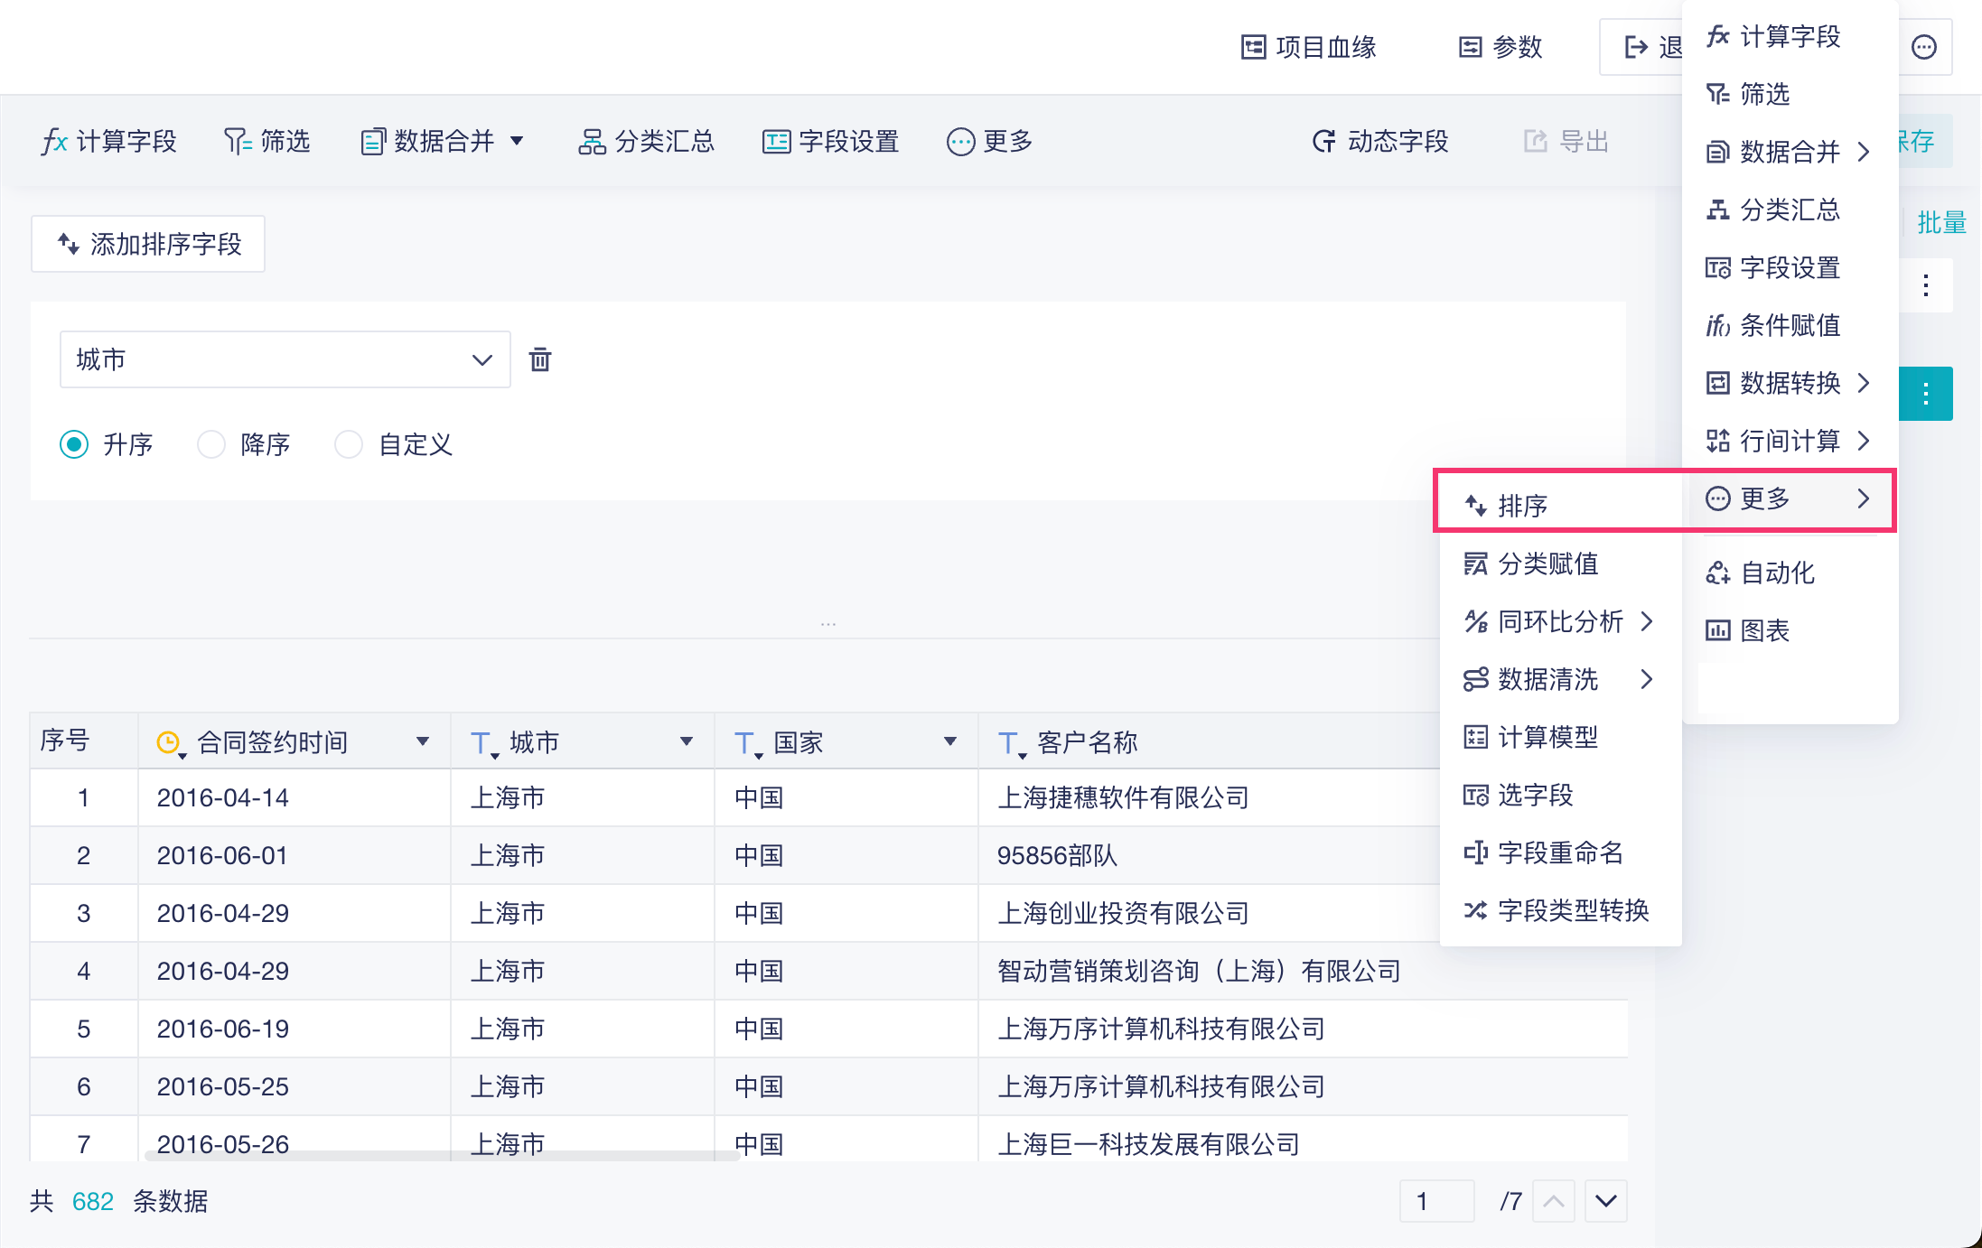Viewport: 1982px width, 1248px height.
Task: Click the teal three-dot menu button
Action: (1925, 394)
